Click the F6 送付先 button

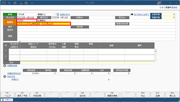pyautogui.click(x=83, y=95)
